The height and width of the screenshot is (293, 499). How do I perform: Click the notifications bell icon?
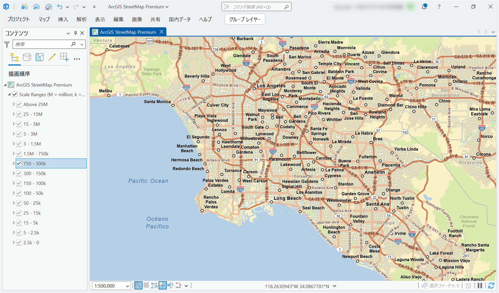click(424, 7)
